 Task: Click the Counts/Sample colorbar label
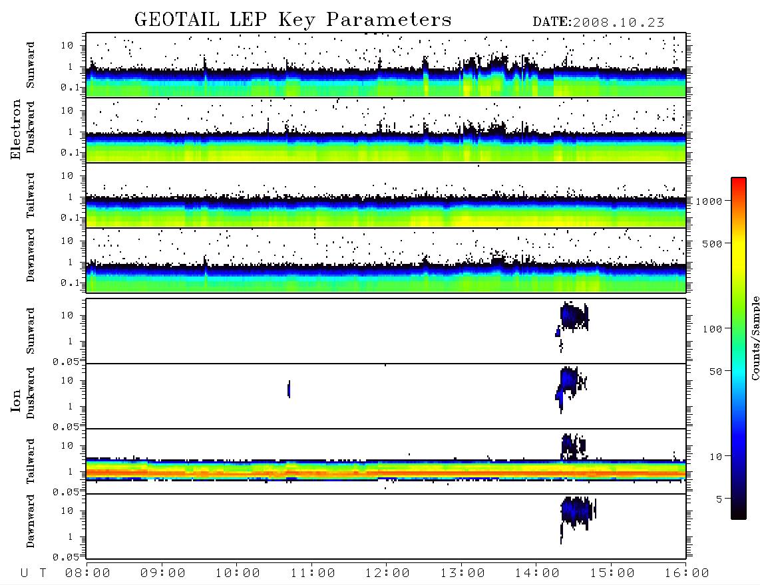pos(755,338)
